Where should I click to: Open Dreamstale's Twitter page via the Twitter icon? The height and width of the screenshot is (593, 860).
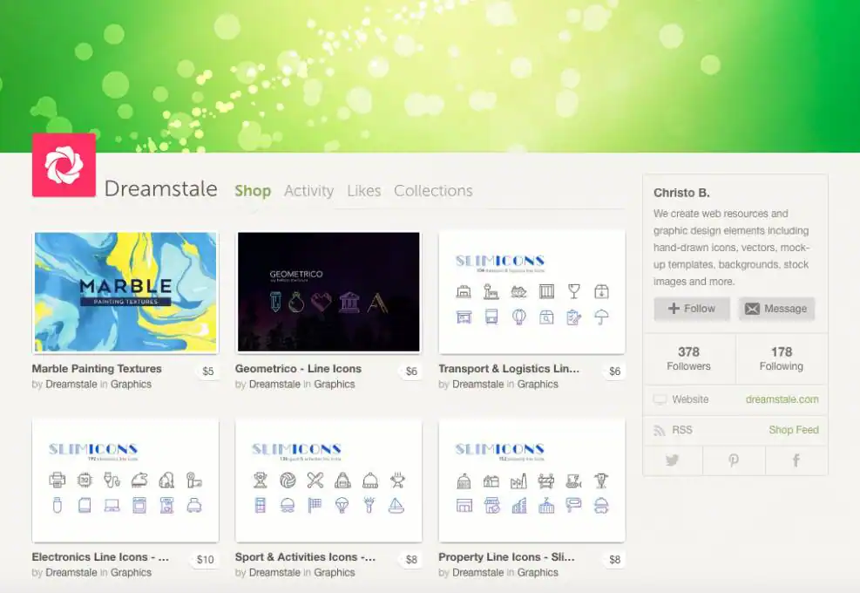[x=672, y=460]
